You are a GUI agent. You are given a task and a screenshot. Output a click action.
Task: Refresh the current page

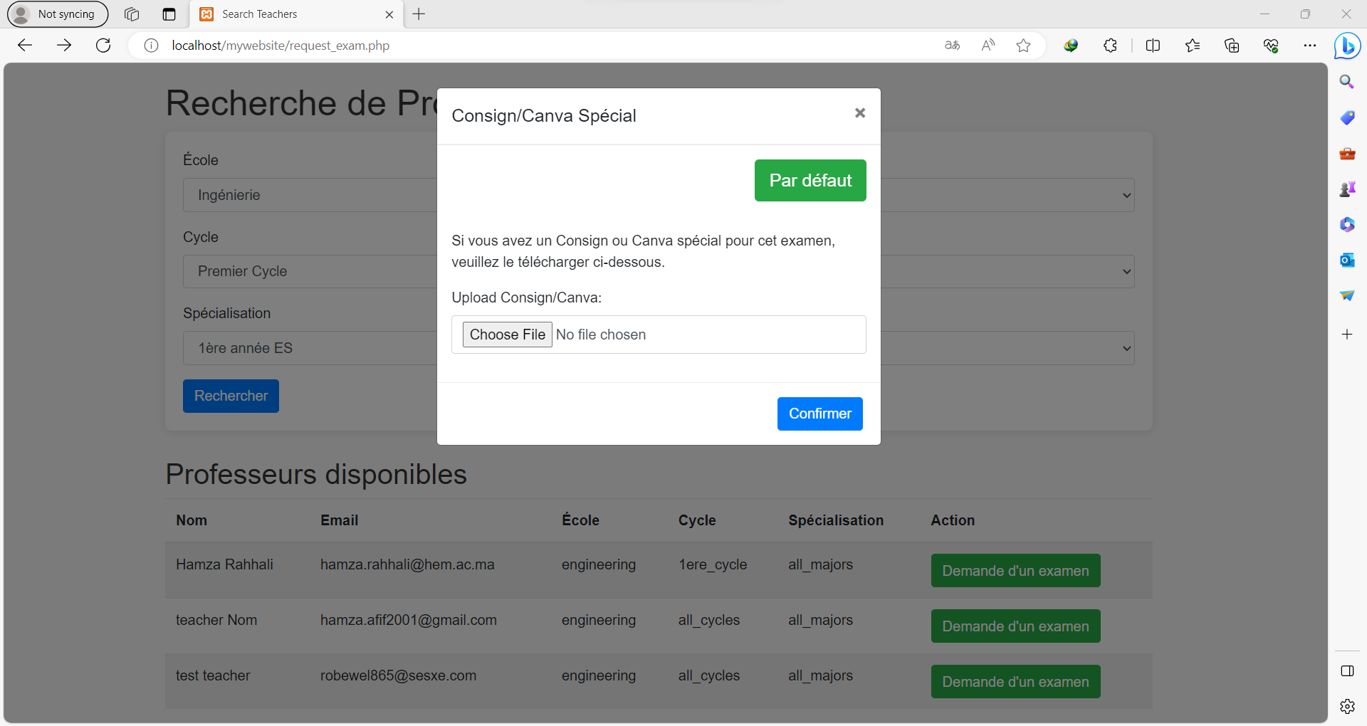(x=103, y=46)
